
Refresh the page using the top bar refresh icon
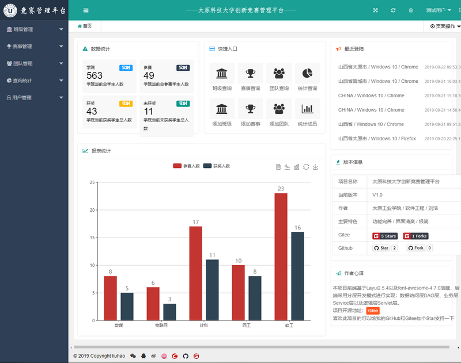coord(393,9)
